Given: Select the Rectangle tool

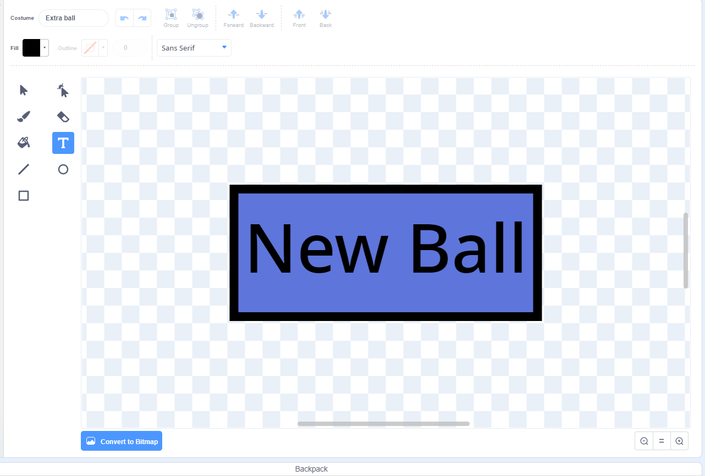Looking at the screenshot, I should [x=23, y=195].
